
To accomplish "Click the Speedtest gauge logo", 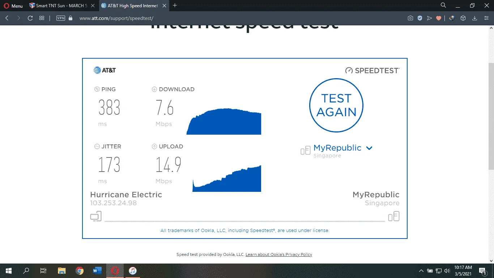I will (x=372, y=70).
